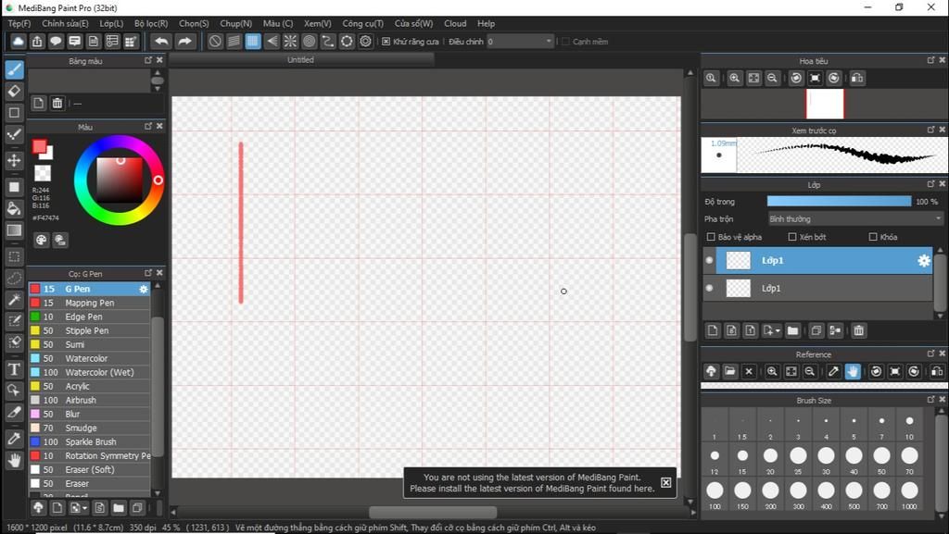
Task: Delete layer with trash icon in layer panel
Action: coord(859,330)
